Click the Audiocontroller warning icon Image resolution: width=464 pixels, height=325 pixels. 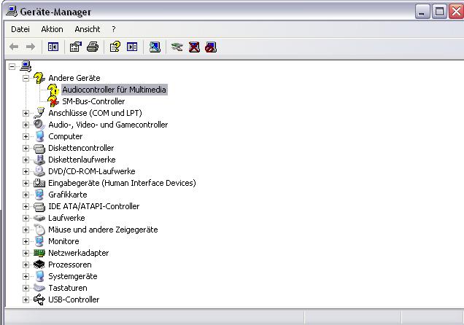click(x=53, y=90)
